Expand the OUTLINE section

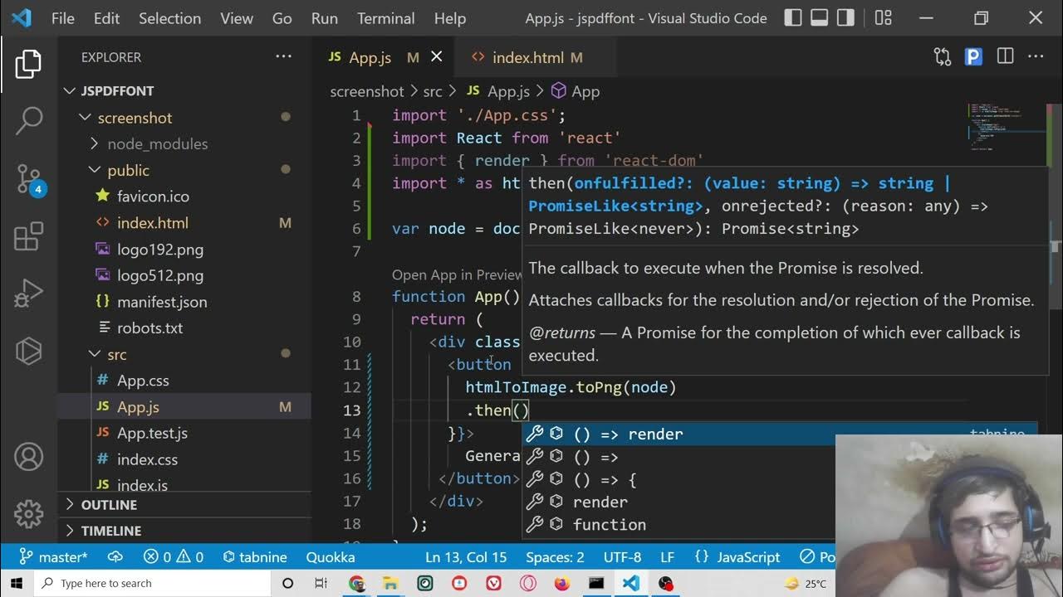click(109, 505)
